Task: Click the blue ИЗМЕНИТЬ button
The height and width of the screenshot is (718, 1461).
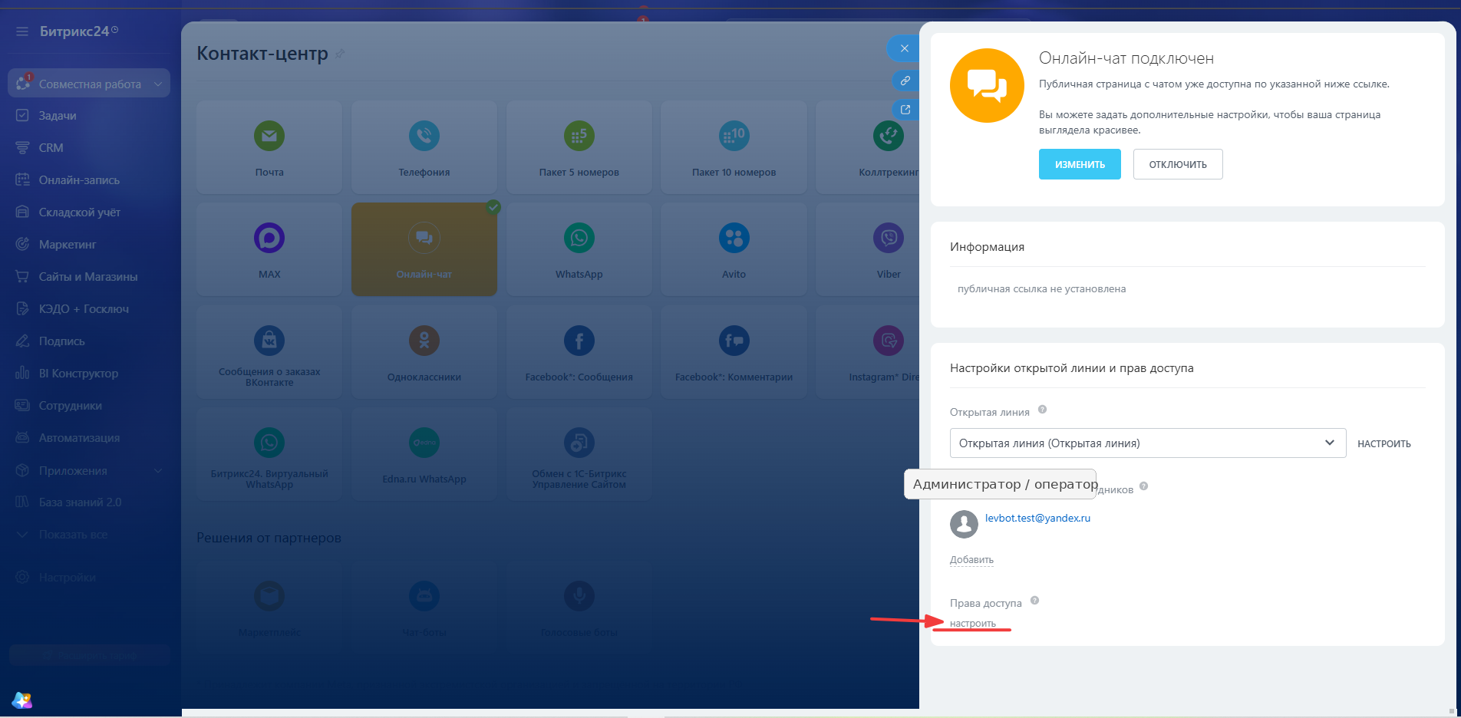Action: [1080, 164]
